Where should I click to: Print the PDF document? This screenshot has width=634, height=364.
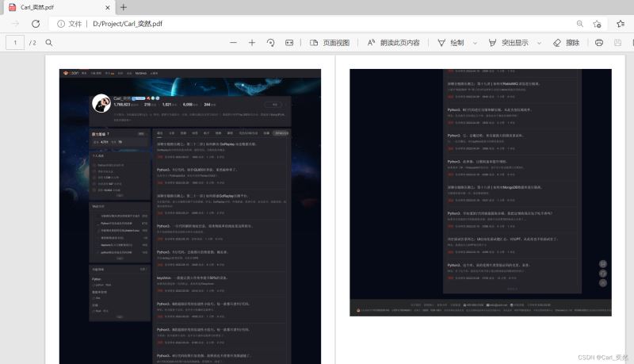click(599, 43)
